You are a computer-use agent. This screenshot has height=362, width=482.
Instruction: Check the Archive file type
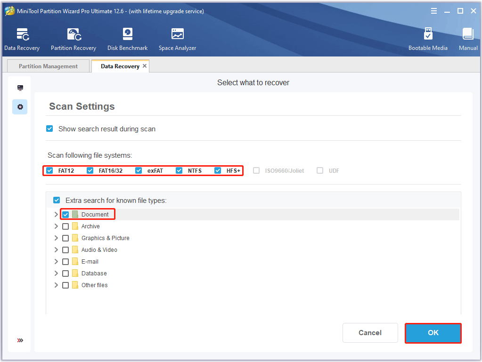click(65, 226)
